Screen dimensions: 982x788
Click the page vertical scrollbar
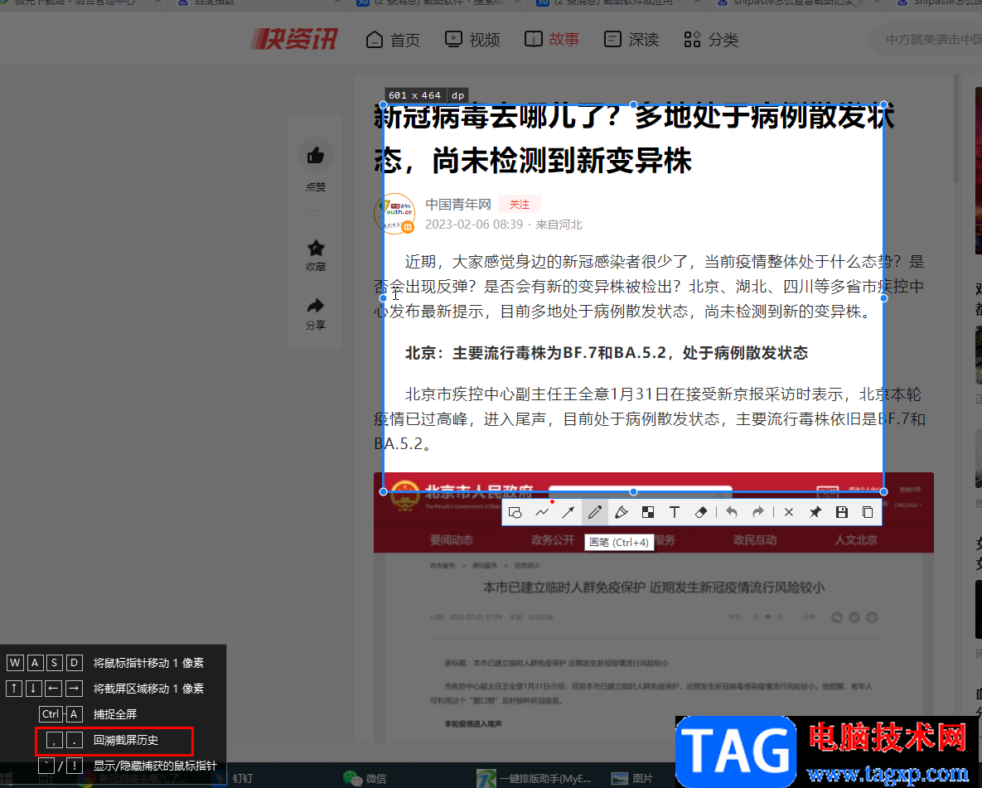tap(956, 128)
